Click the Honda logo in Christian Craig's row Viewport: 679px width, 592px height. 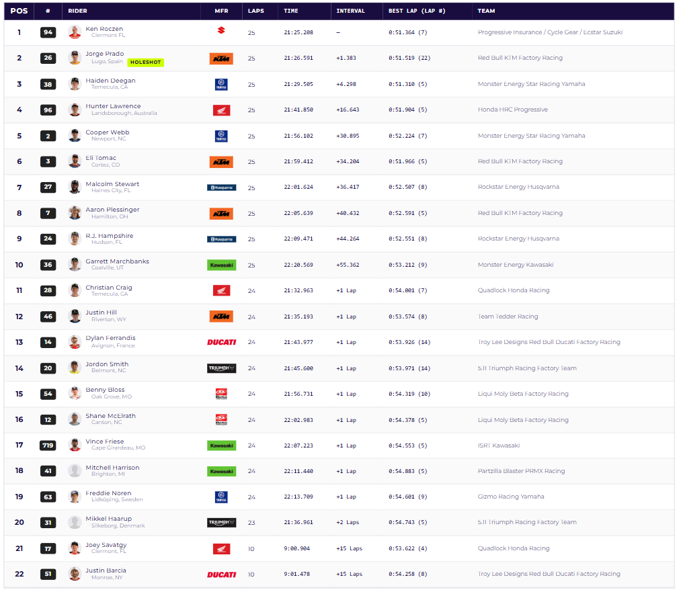click(x=221, y=291)
